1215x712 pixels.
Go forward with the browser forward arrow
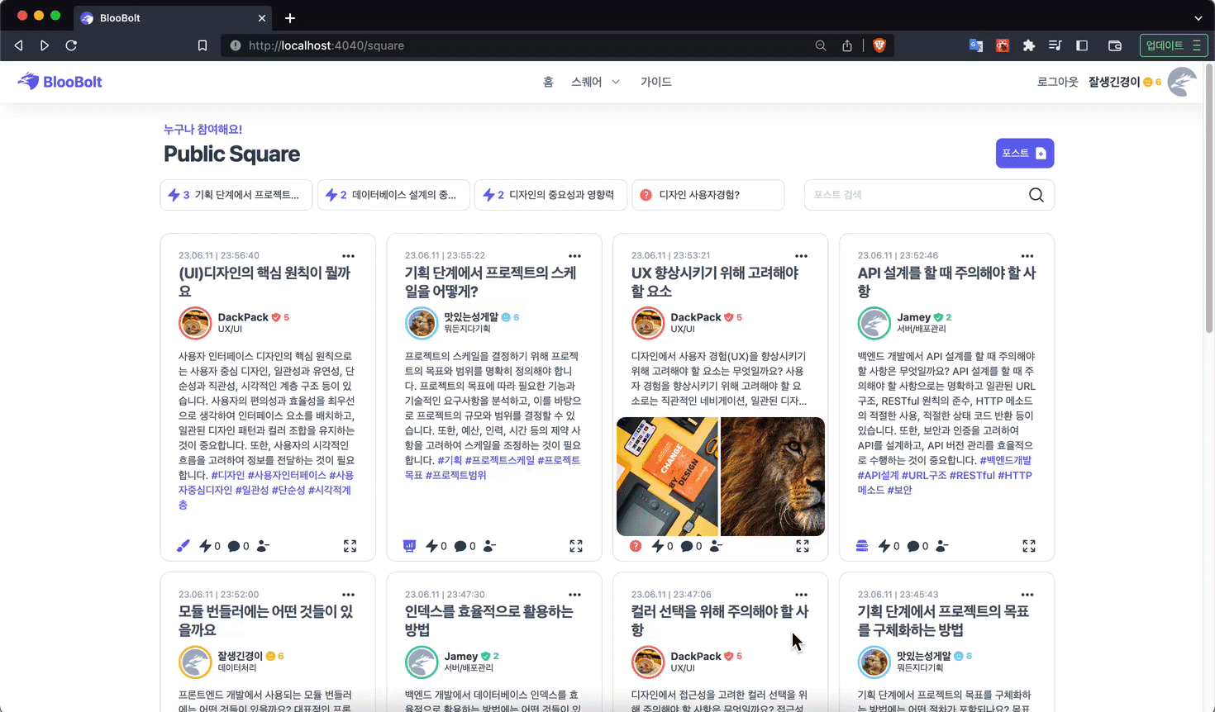(x=45, y=45)
